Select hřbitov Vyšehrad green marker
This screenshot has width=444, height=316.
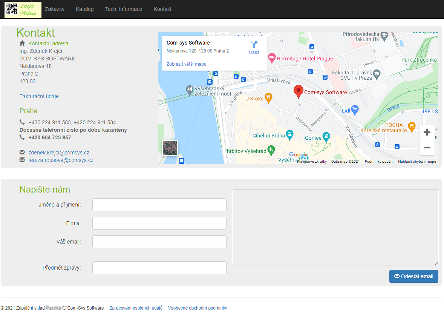point(271,150)
